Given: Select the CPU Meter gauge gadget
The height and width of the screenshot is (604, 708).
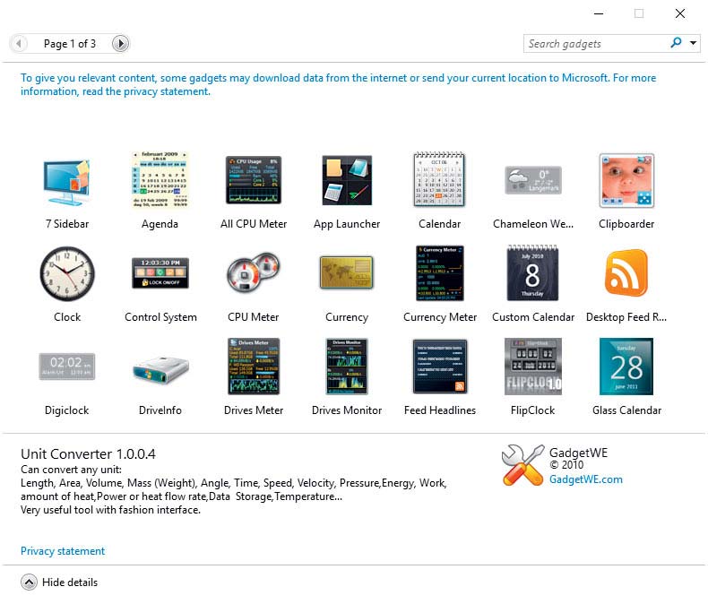Looking at the screenshot, I should [254, 272].
